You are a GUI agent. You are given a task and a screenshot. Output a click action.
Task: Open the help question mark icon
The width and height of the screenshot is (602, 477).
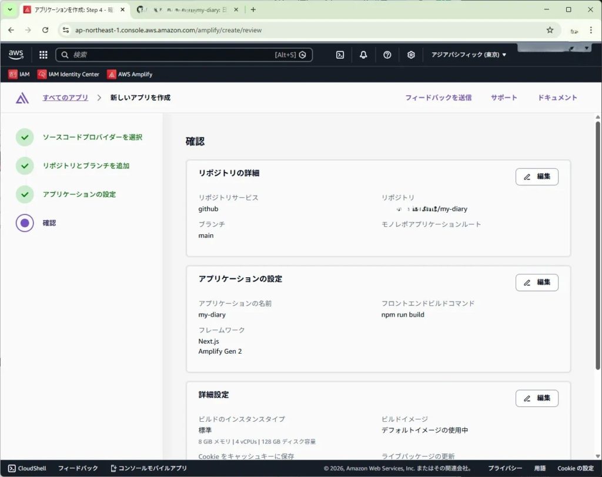point(387,55)
